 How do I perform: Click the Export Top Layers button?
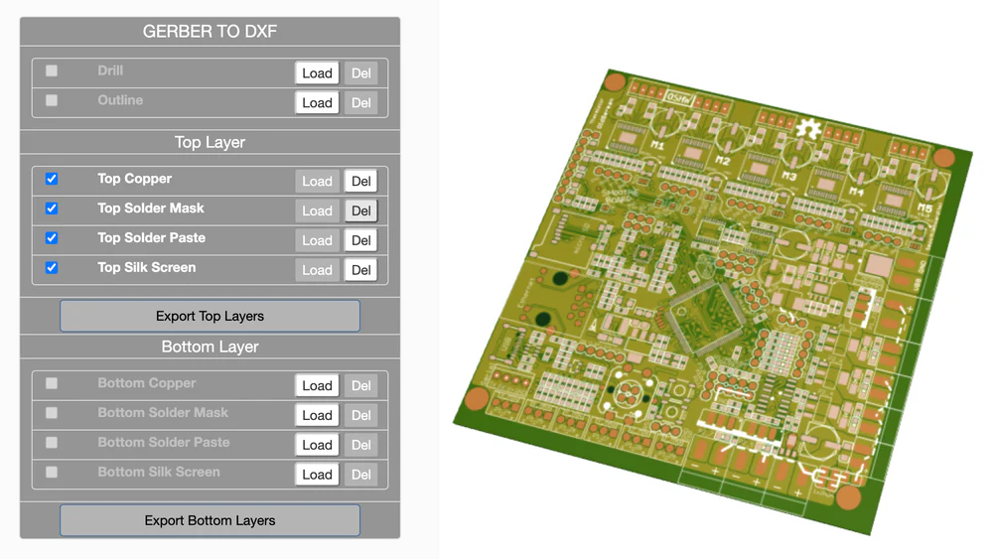point(210,316)
